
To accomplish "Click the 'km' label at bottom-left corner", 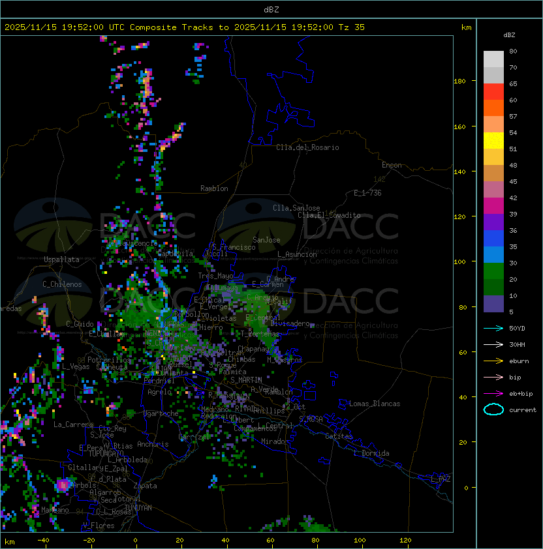I will (x=10, y=542).
